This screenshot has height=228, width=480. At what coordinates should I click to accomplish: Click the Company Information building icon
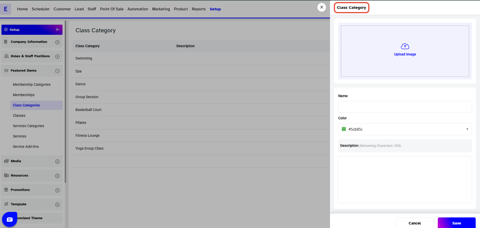click(6, 42)
